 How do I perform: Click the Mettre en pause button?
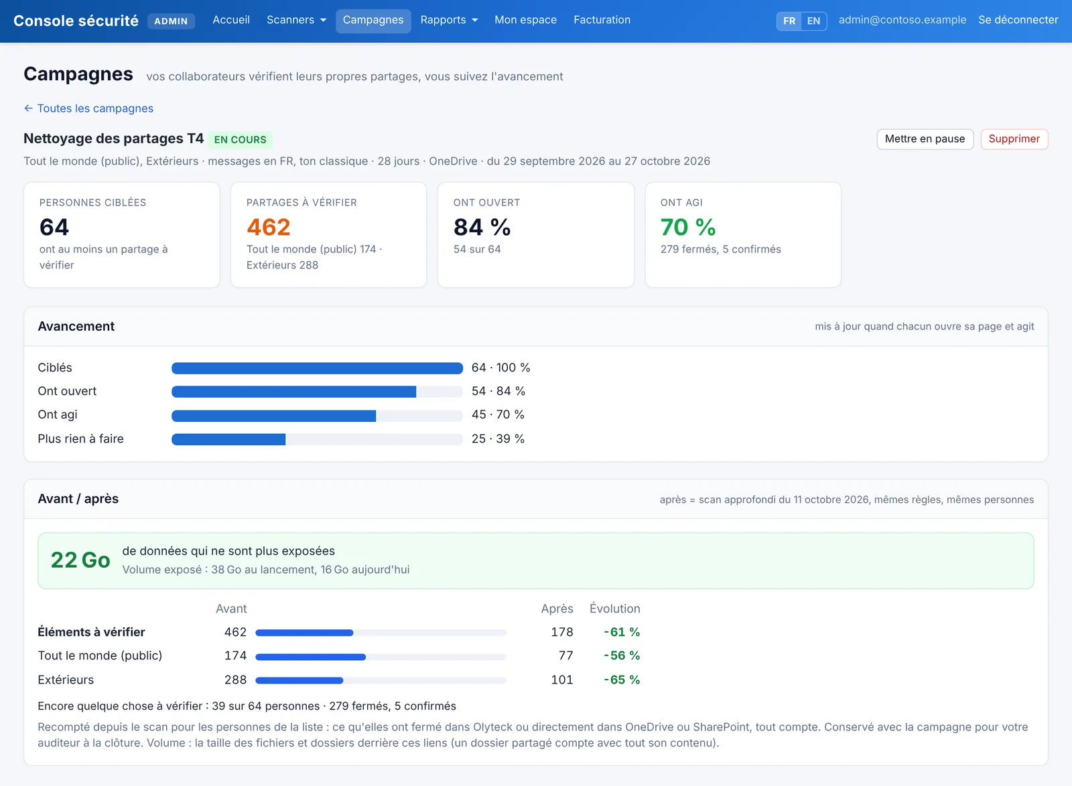click(x=925, y=139)
